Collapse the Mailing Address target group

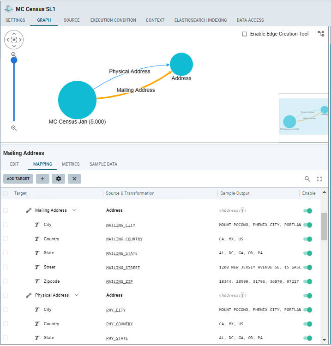[74, 210]
